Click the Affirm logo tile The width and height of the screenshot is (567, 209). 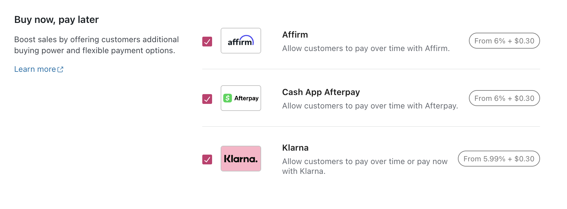pos(241,41)
